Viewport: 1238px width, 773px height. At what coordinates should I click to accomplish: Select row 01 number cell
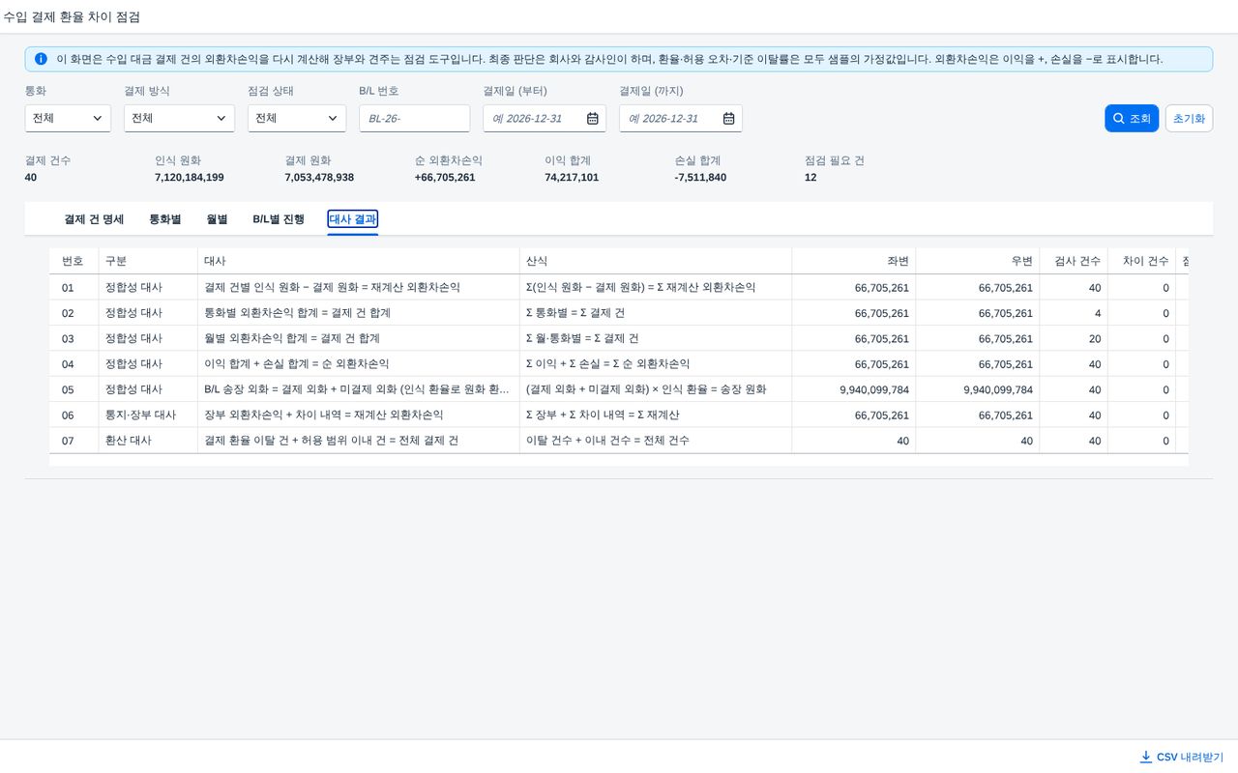74,287
